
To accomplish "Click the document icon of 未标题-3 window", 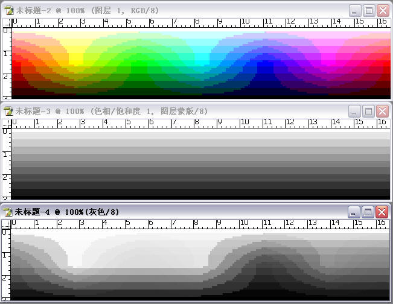I will [8, 111].
